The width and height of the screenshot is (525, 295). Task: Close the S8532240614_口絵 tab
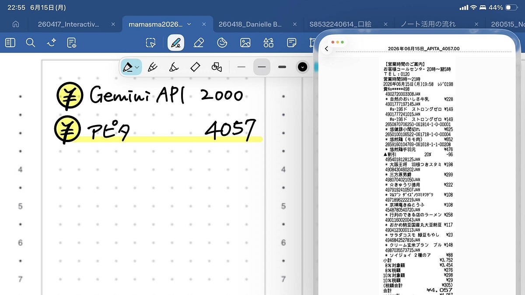pos(386,24)
